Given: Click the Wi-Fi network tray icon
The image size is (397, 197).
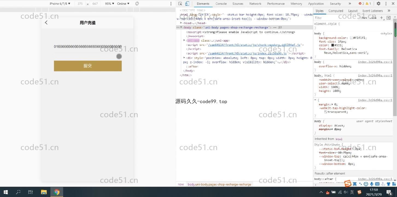Looking at the screenshot, I should [x=340, y=192].
